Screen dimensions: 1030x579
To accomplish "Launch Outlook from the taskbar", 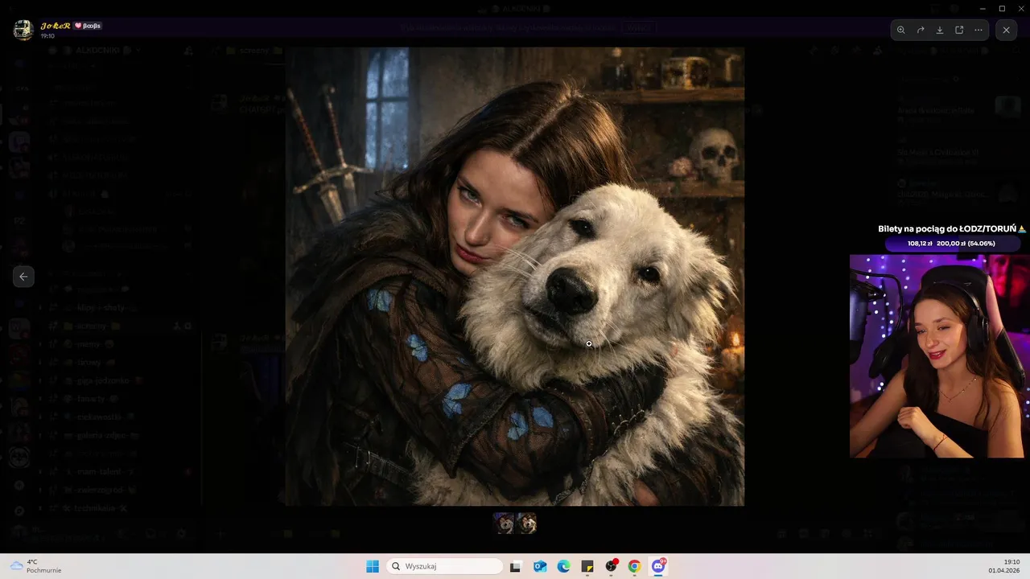I will [540, 566].
